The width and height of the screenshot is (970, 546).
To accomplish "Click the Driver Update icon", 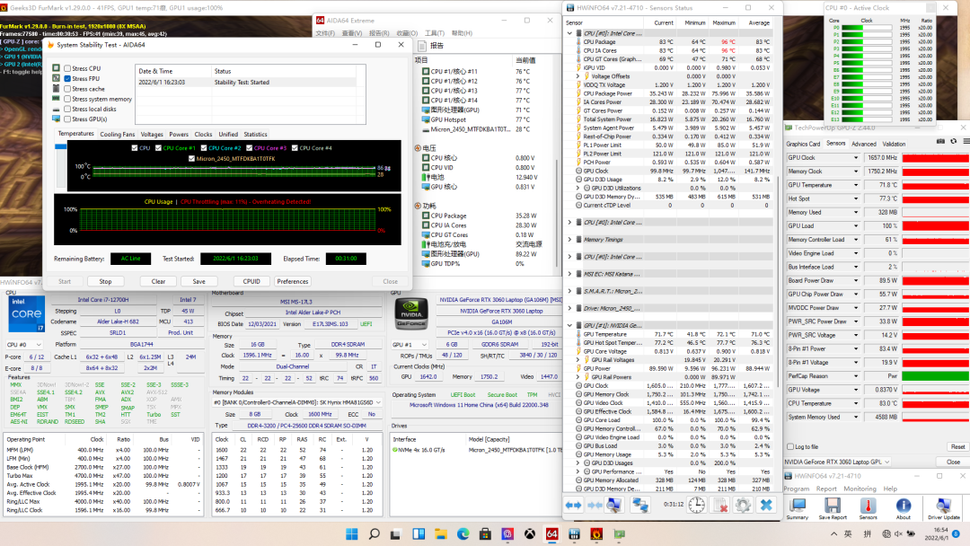I will pos(943,506).
